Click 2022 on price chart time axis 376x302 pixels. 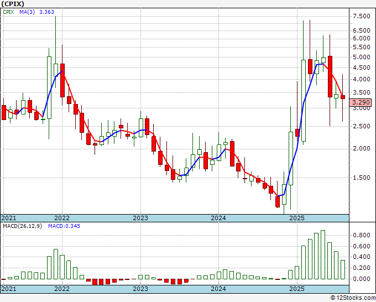(62, 218)
